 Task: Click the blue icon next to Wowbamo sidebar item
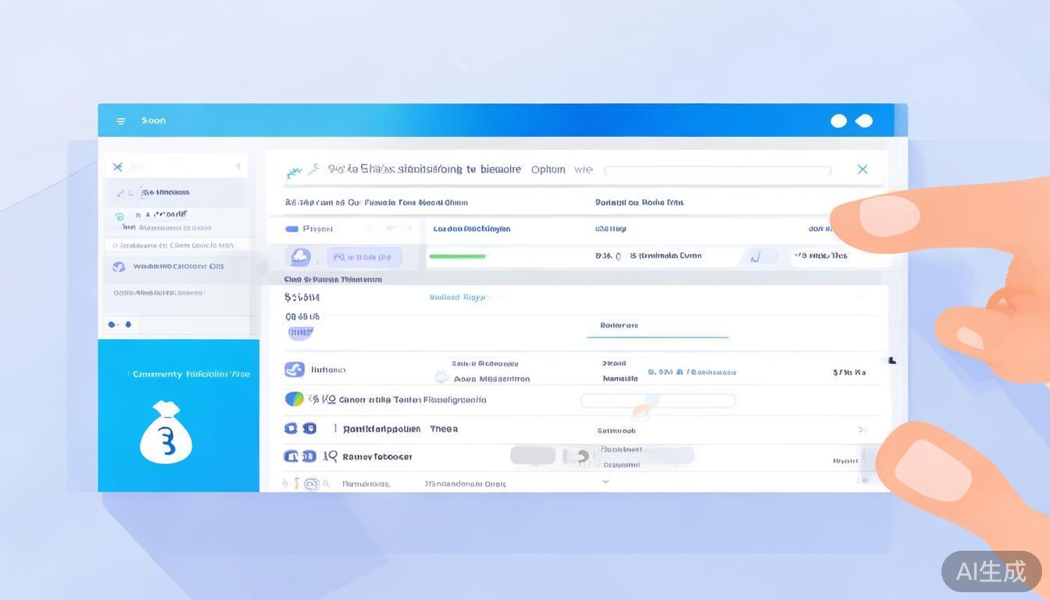119,266
